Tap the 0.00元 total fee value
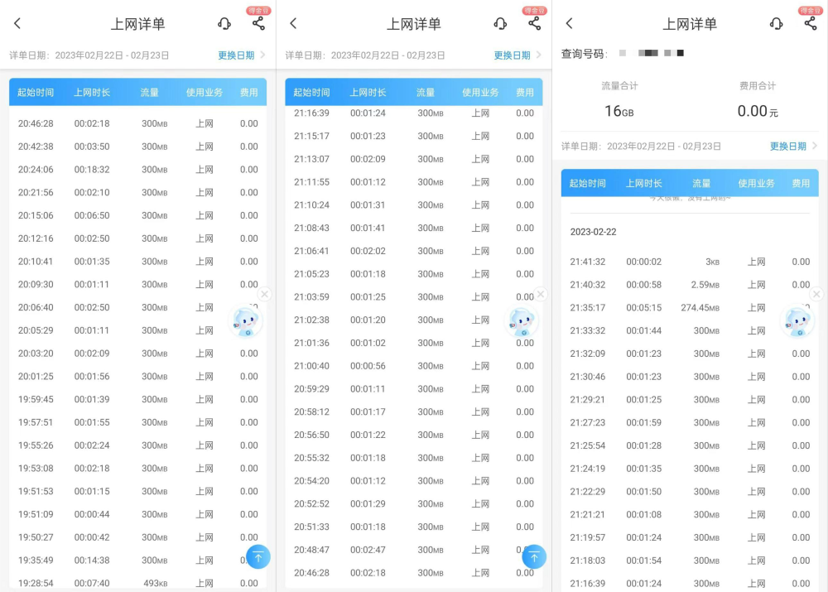The image size is (828, 592). [758, 110]
